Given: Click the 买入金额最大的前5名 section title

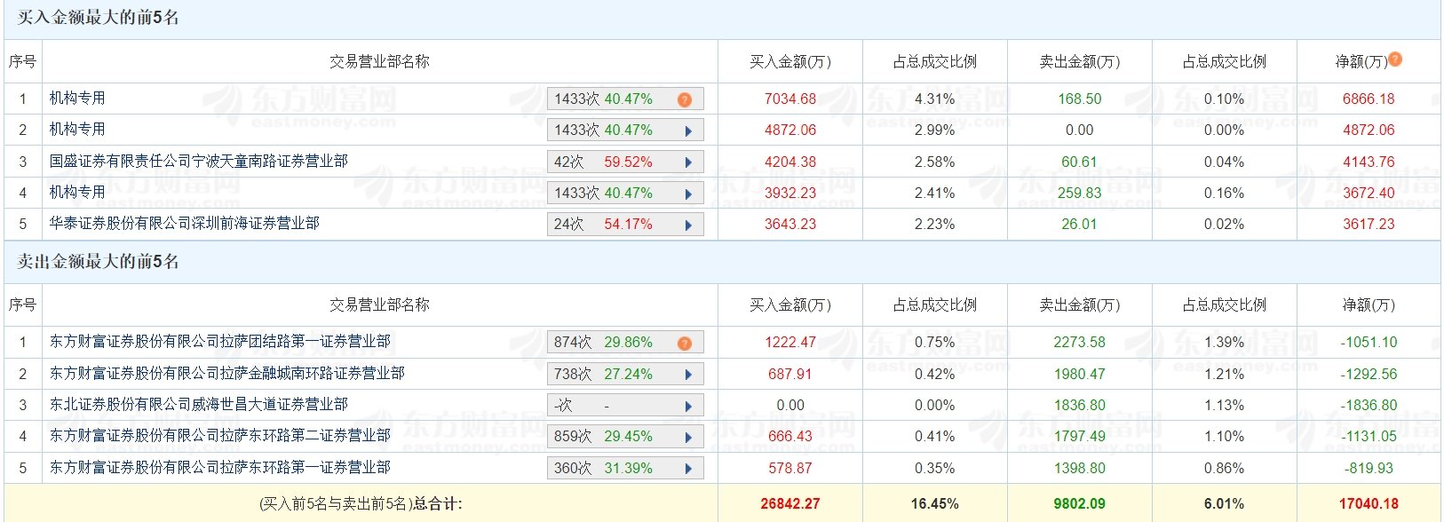Looking at the screenshot, I should click(99, 18).
